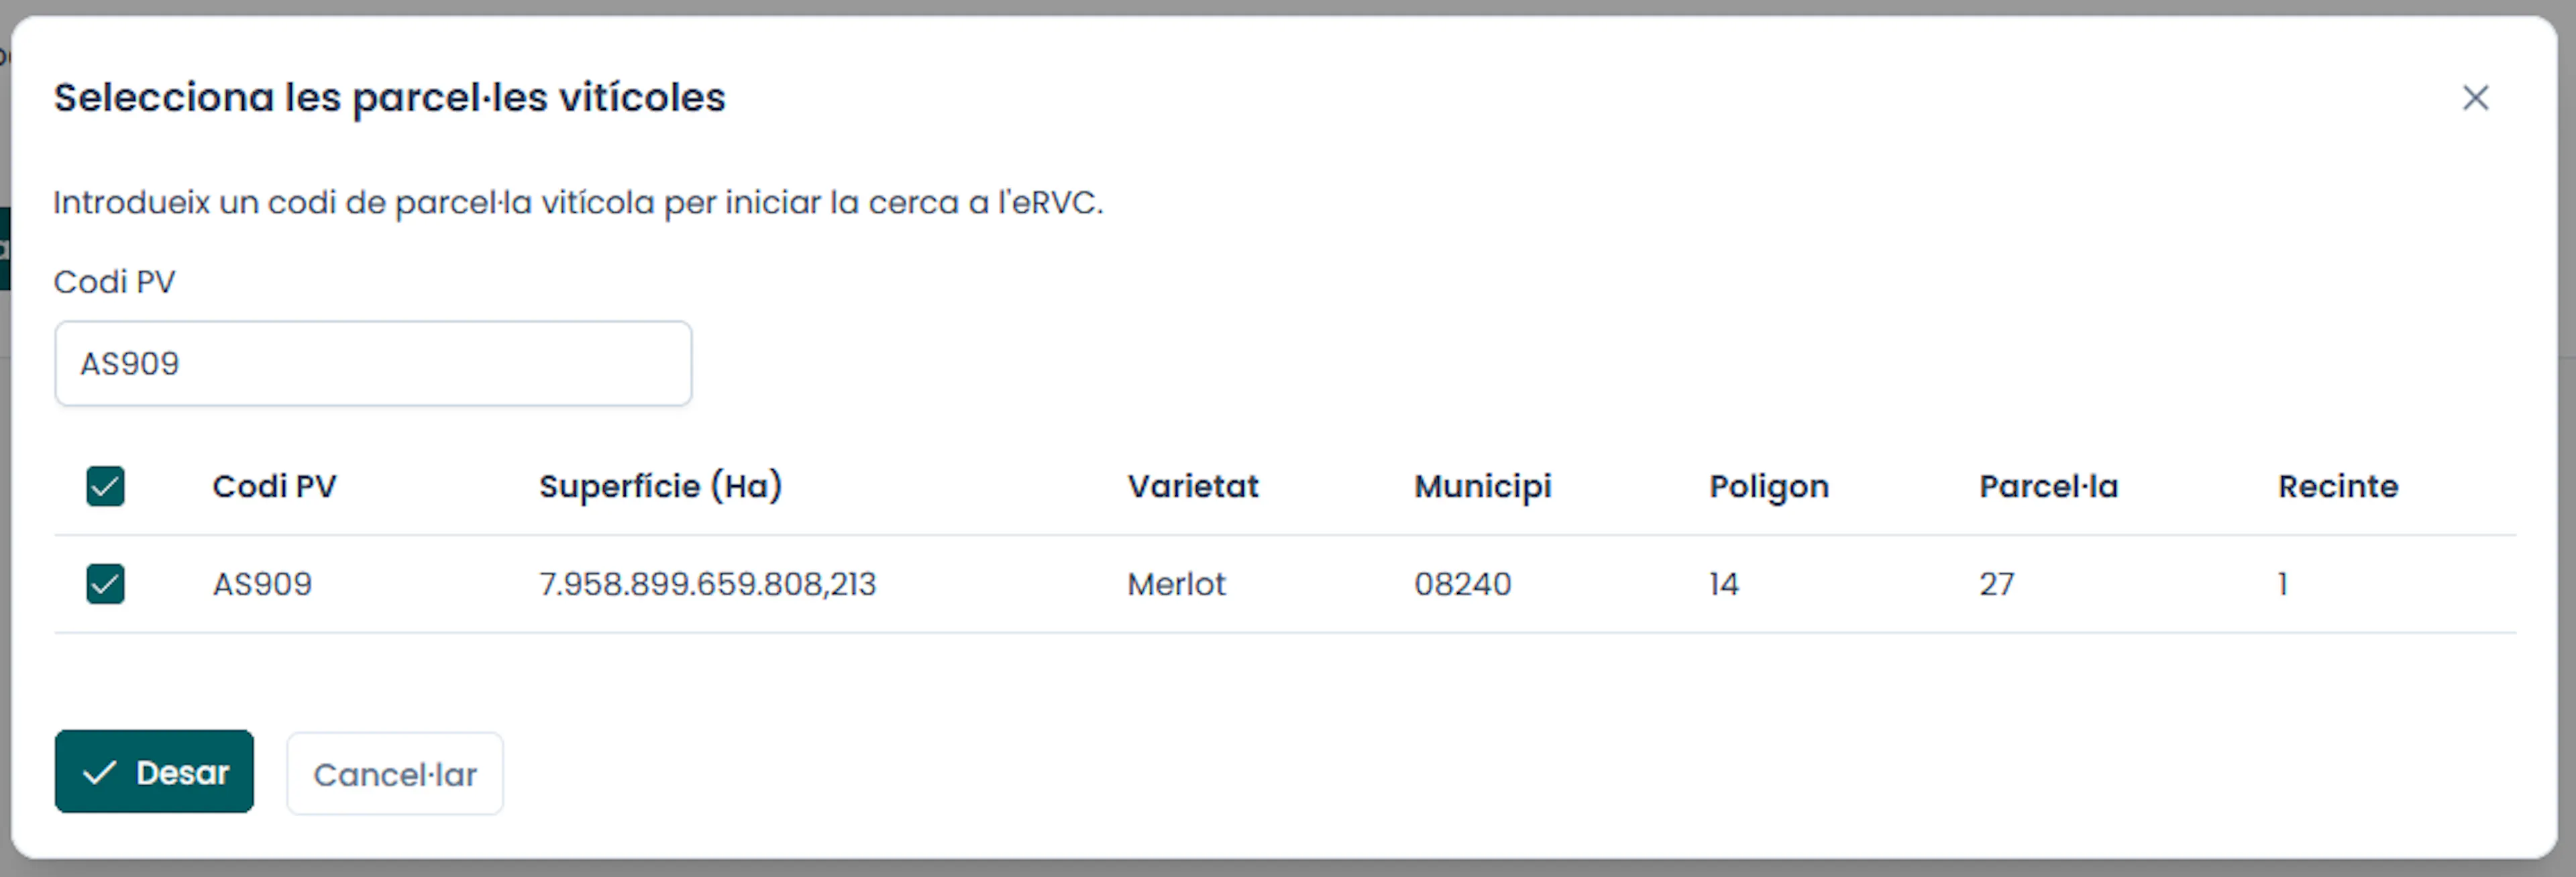Image resolution: width=2576 pixels, height=877 pixels.
Task: Click the Varietat column header
Action: tap(1193, 486)
